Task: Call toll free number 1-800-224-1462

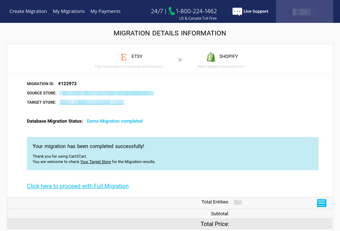Action: [x=196, y=11]
